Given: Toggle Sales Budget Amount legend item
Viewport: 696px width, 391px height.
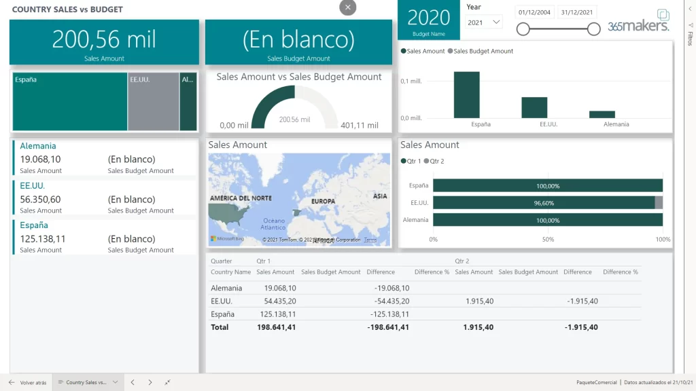Looking at the screenshot, I should pyautogui.click(x=483, y=51).
